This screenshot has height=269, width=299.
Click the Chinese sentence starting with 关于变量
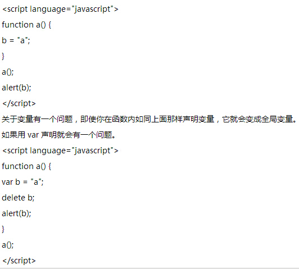(149, 119)
